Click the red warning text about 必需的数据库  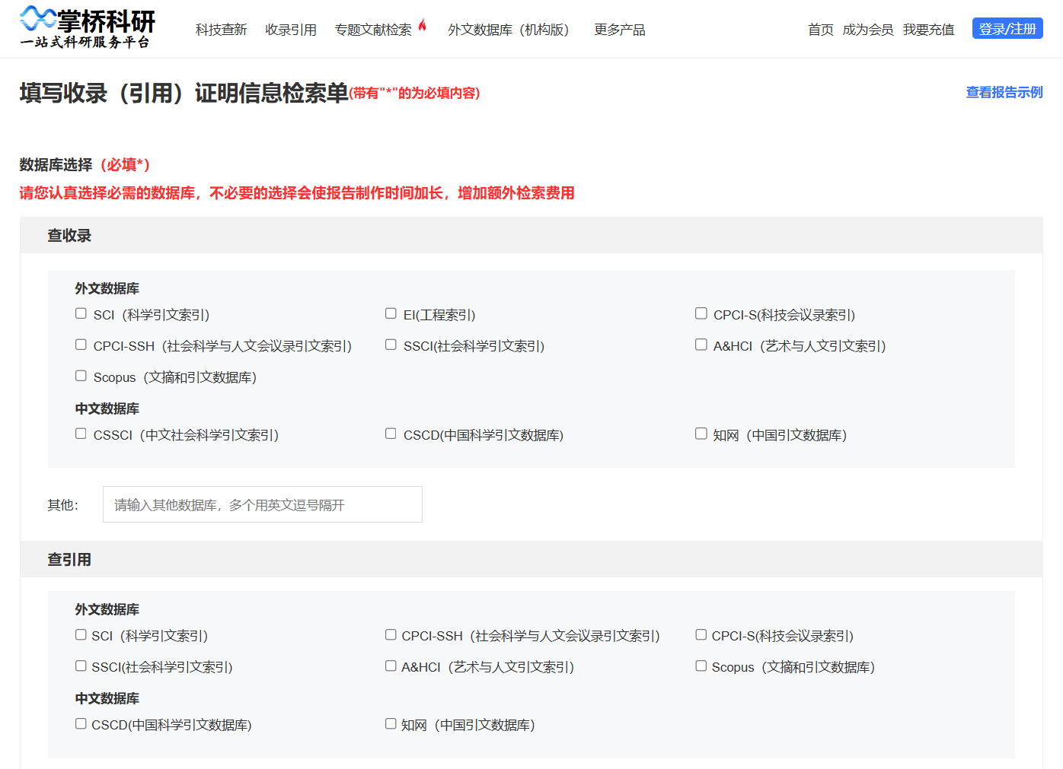pyautogui.click(x=297, y=192)
